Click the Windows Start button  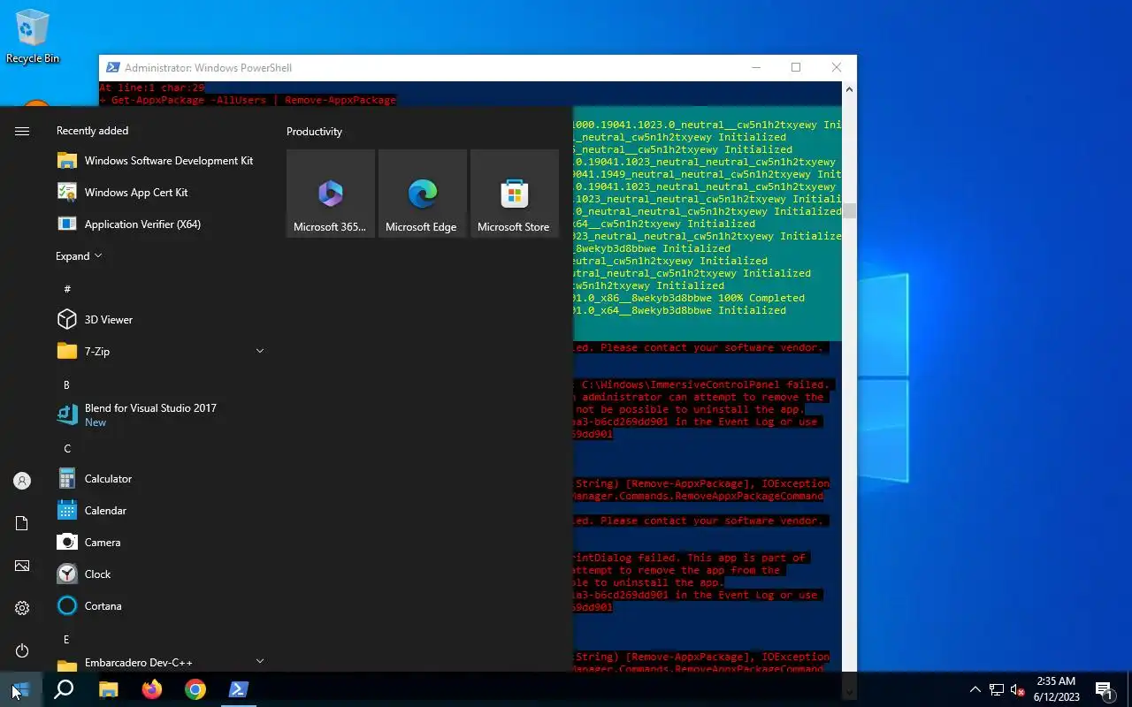21,689
